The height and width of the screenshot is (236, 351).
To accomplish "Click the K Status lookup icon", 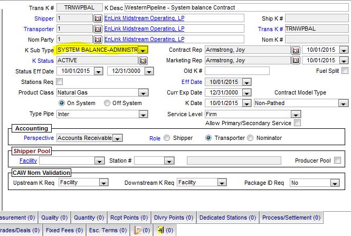I will pos(143,61).
